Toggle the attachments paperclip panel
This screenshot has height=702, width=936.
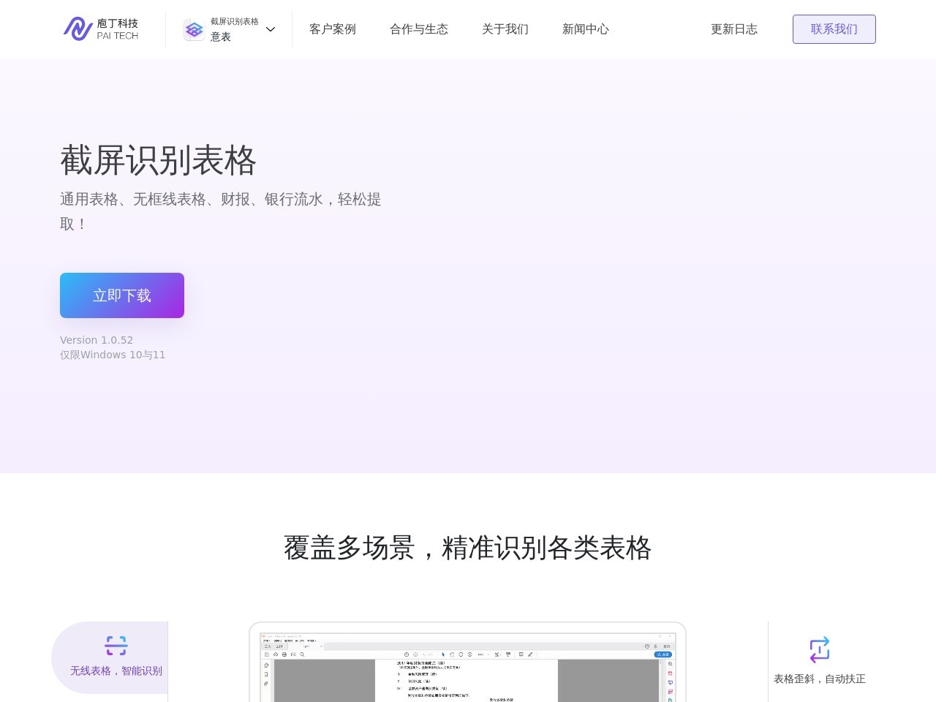[266, 684]
